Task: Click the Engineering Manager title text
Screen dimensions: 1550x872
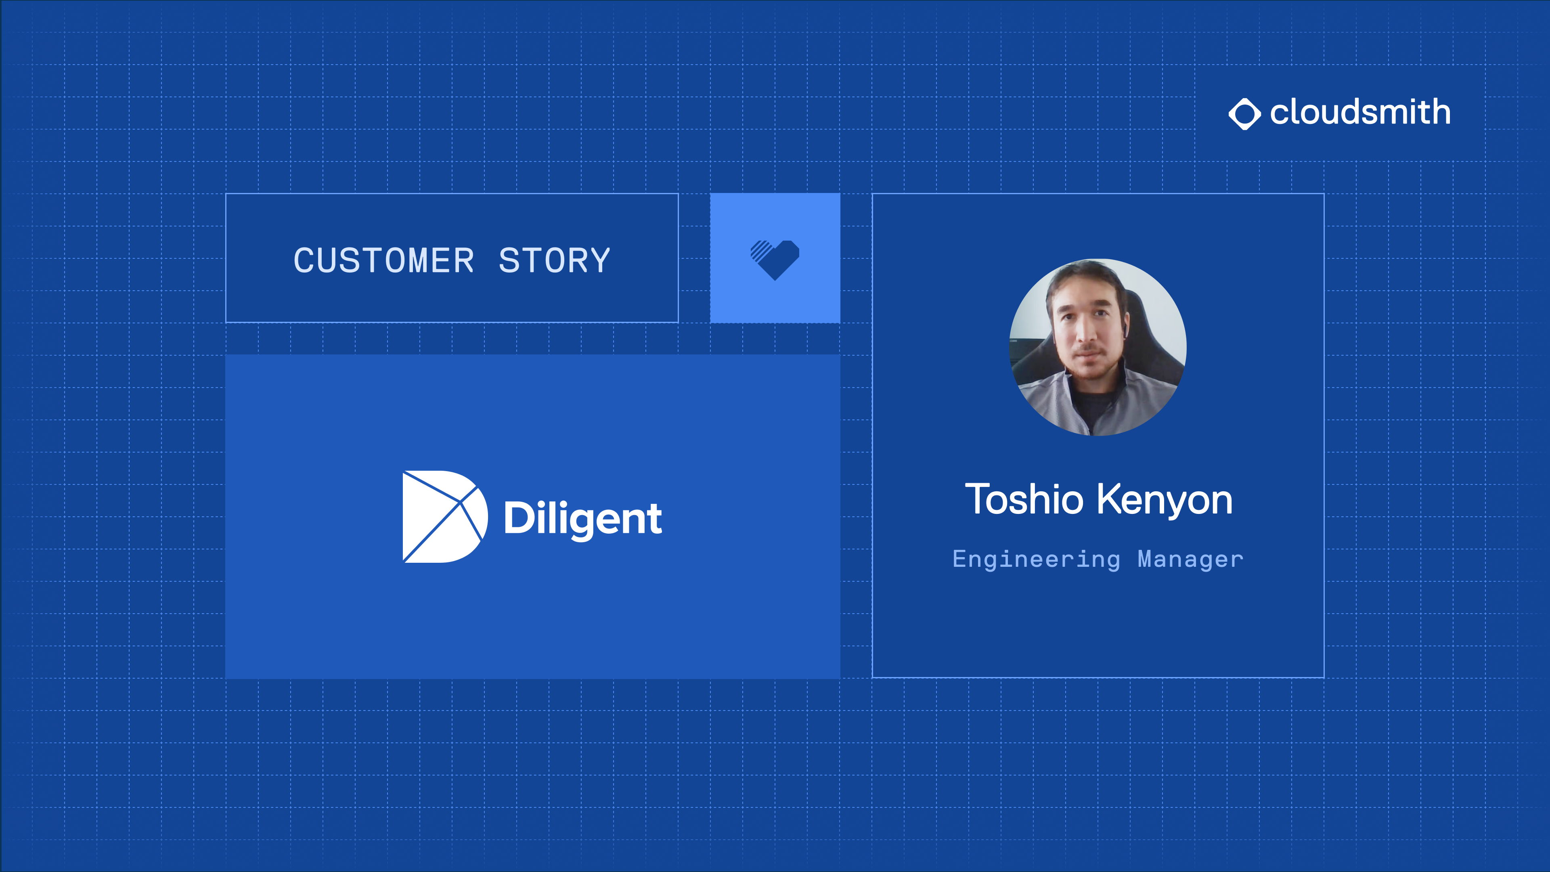Action: point(1098,560)
